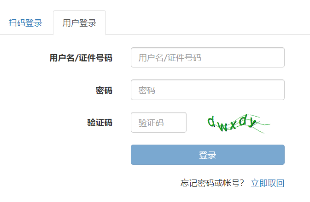The height and width of the screenshot is (202, 310).
Task: Open the 立即取回 recovery link
Action: click(x=268, y=183)
